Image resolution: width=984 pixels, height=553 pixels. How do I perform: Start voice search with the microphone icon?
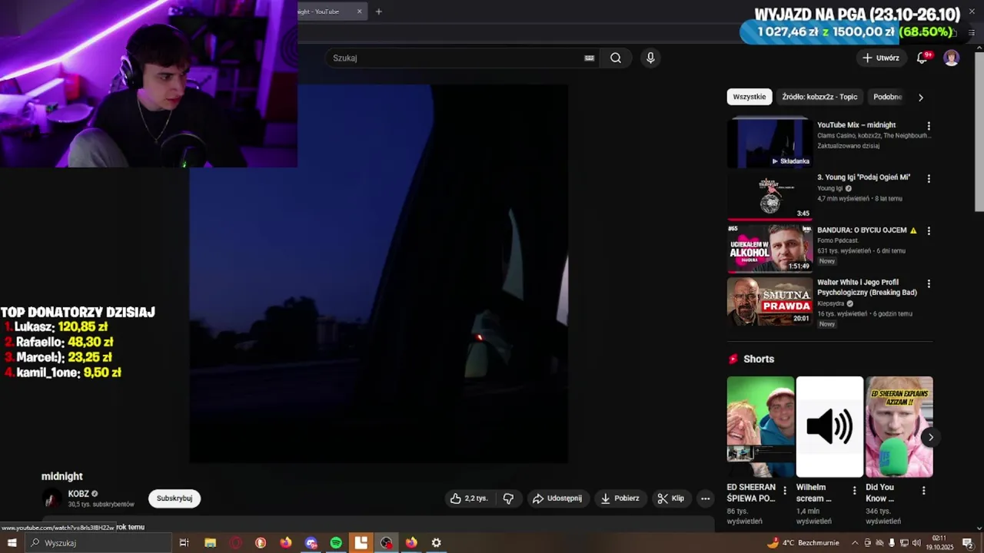pos(650,58)
